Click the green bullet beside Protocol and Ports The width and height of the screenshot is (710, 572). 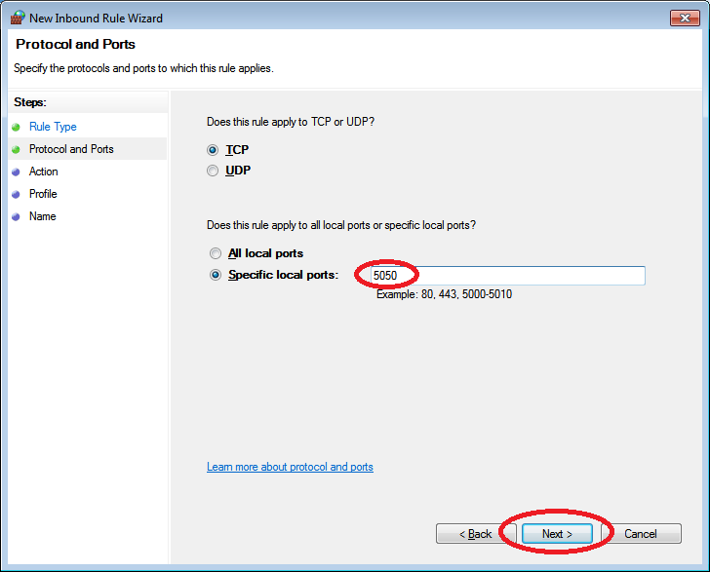click(16, 149)
